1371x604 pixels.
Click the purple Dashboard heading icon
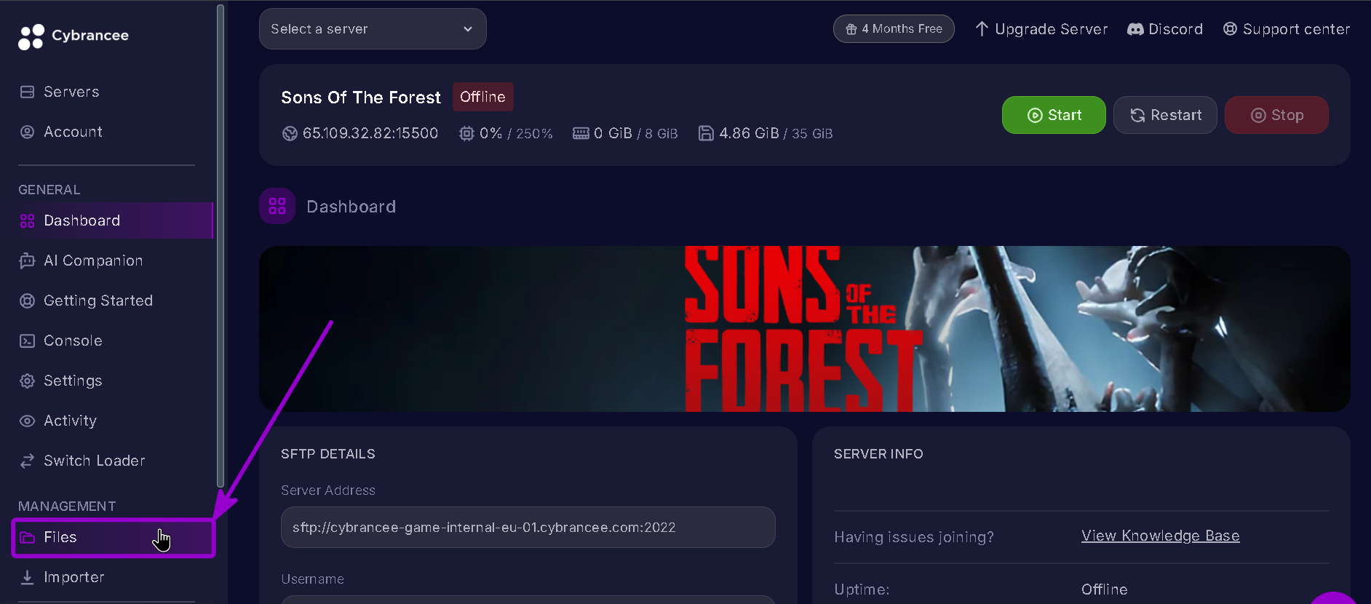click(x=277, y=206)
